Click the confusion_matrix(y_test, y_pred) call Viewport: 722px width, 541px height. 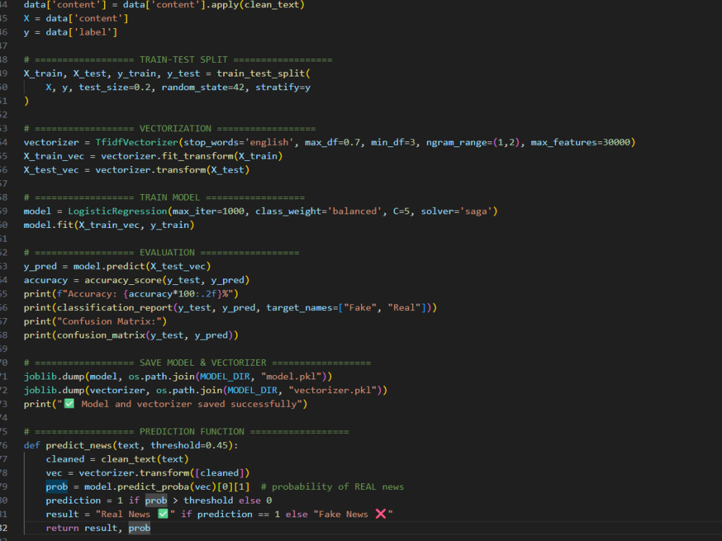coord(145,335)
